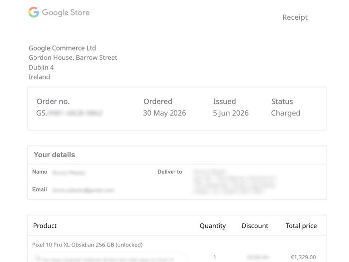Click the Order no. label
Screen dimensions: 349x262
[53, 102]
